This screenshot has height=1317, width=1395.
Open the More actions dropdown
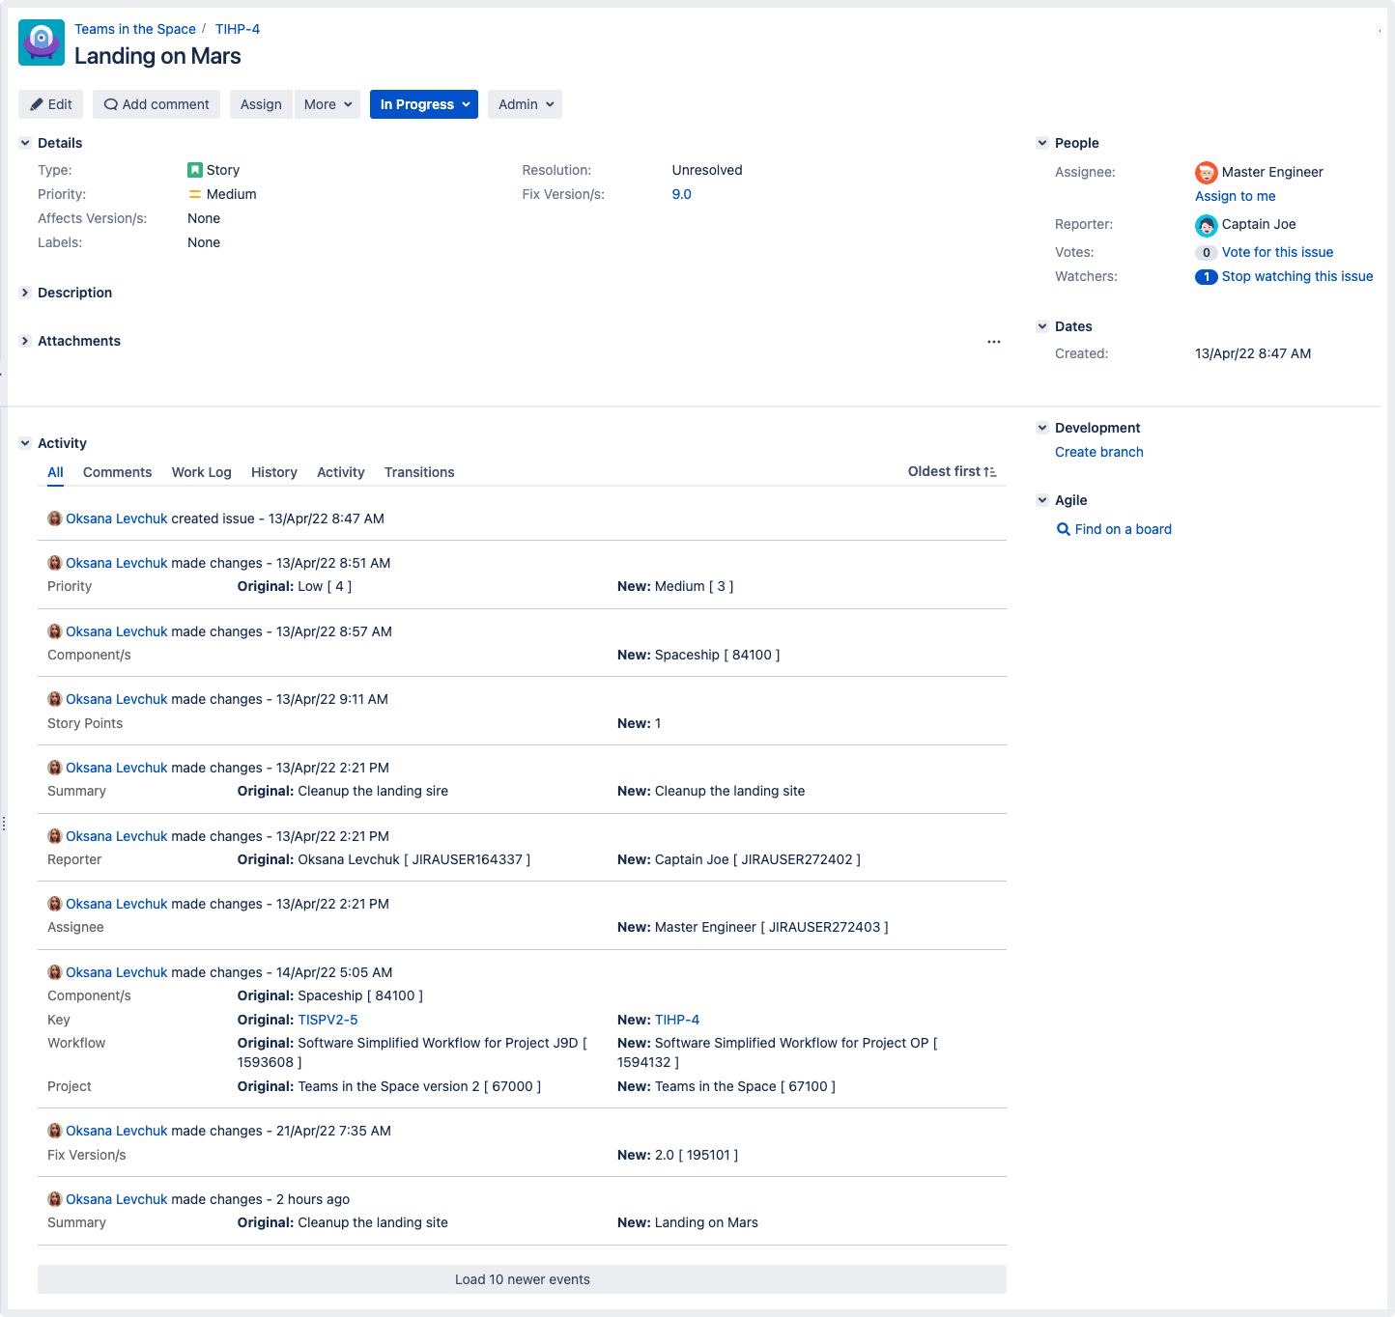(x=327, y=104)
